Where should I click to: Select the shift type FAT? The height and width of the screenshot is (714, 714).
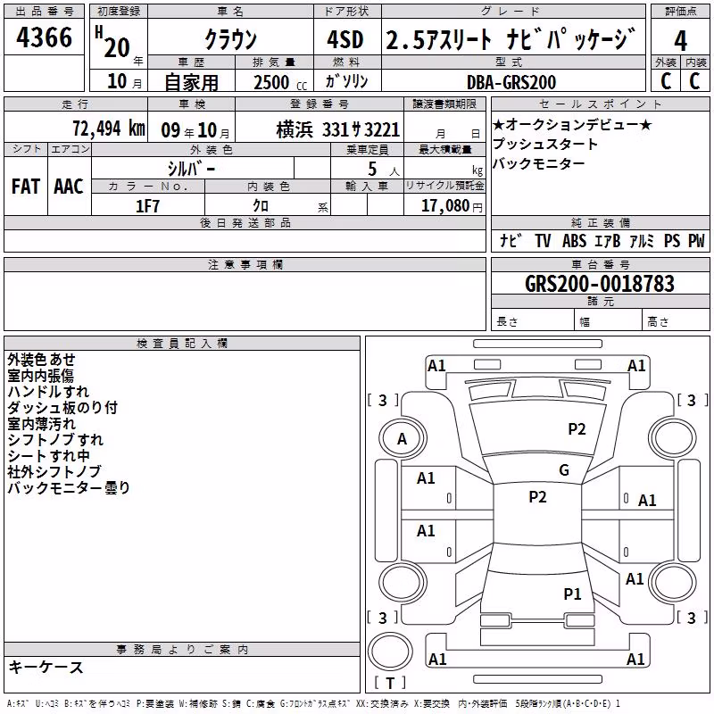pyautogui.click(x=26, y=187)
